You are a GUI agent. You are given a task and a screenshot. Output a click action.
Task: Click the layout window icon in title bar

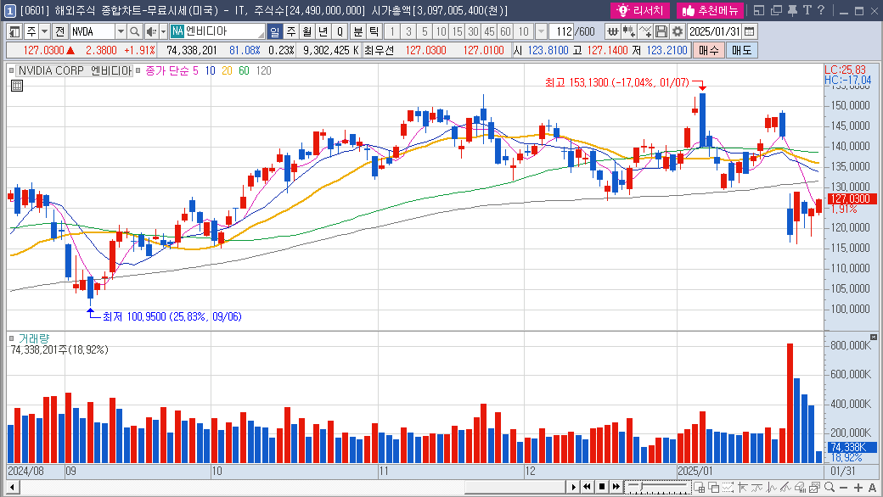[758, 10]
